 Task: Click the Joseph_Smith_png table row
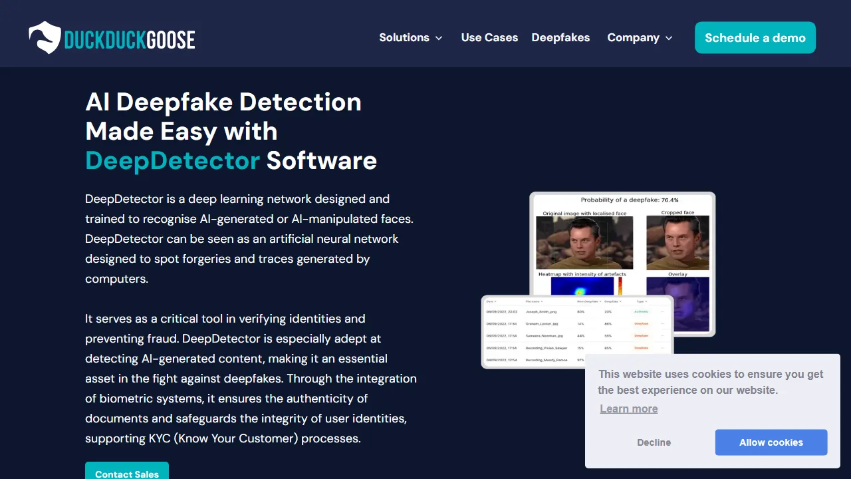coord(576,311)
